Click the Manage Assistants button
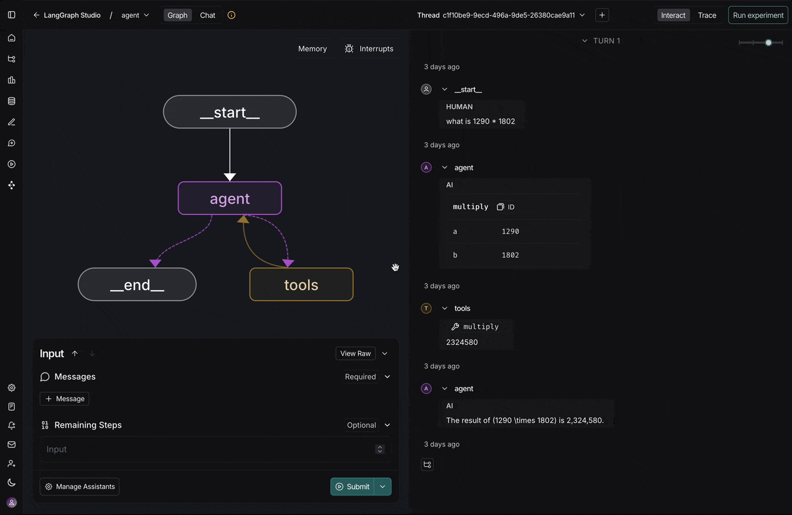 pyautogui.click(x=79, y=487)
